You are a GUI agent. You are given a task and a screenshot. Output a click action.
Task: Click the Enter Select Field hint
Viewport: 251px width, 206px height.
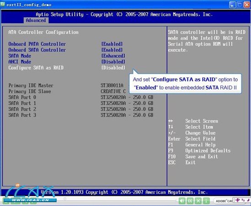tap(192, 139)
